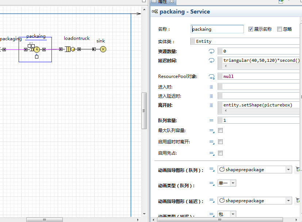302x222 pixels.
Task: Click the sink block icon
Action: 103,49
